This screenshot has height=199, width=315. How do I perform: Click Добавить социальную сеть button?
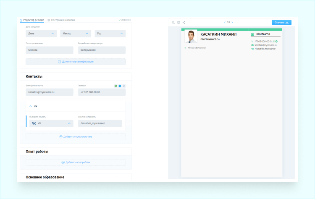pos(76,137)
